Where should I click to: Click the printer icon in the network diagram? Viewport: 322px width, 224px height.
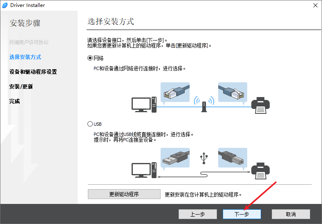[x=260, y=105]
